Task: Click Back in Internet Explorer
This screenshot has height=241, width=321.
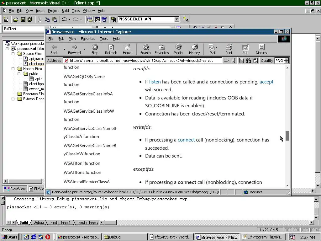Action: pyautogui.click(x=54, y=50)
